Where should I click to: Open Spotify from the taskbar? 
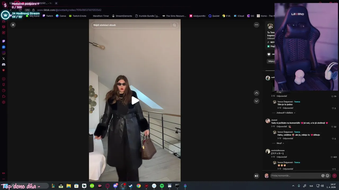click(162, 186)
